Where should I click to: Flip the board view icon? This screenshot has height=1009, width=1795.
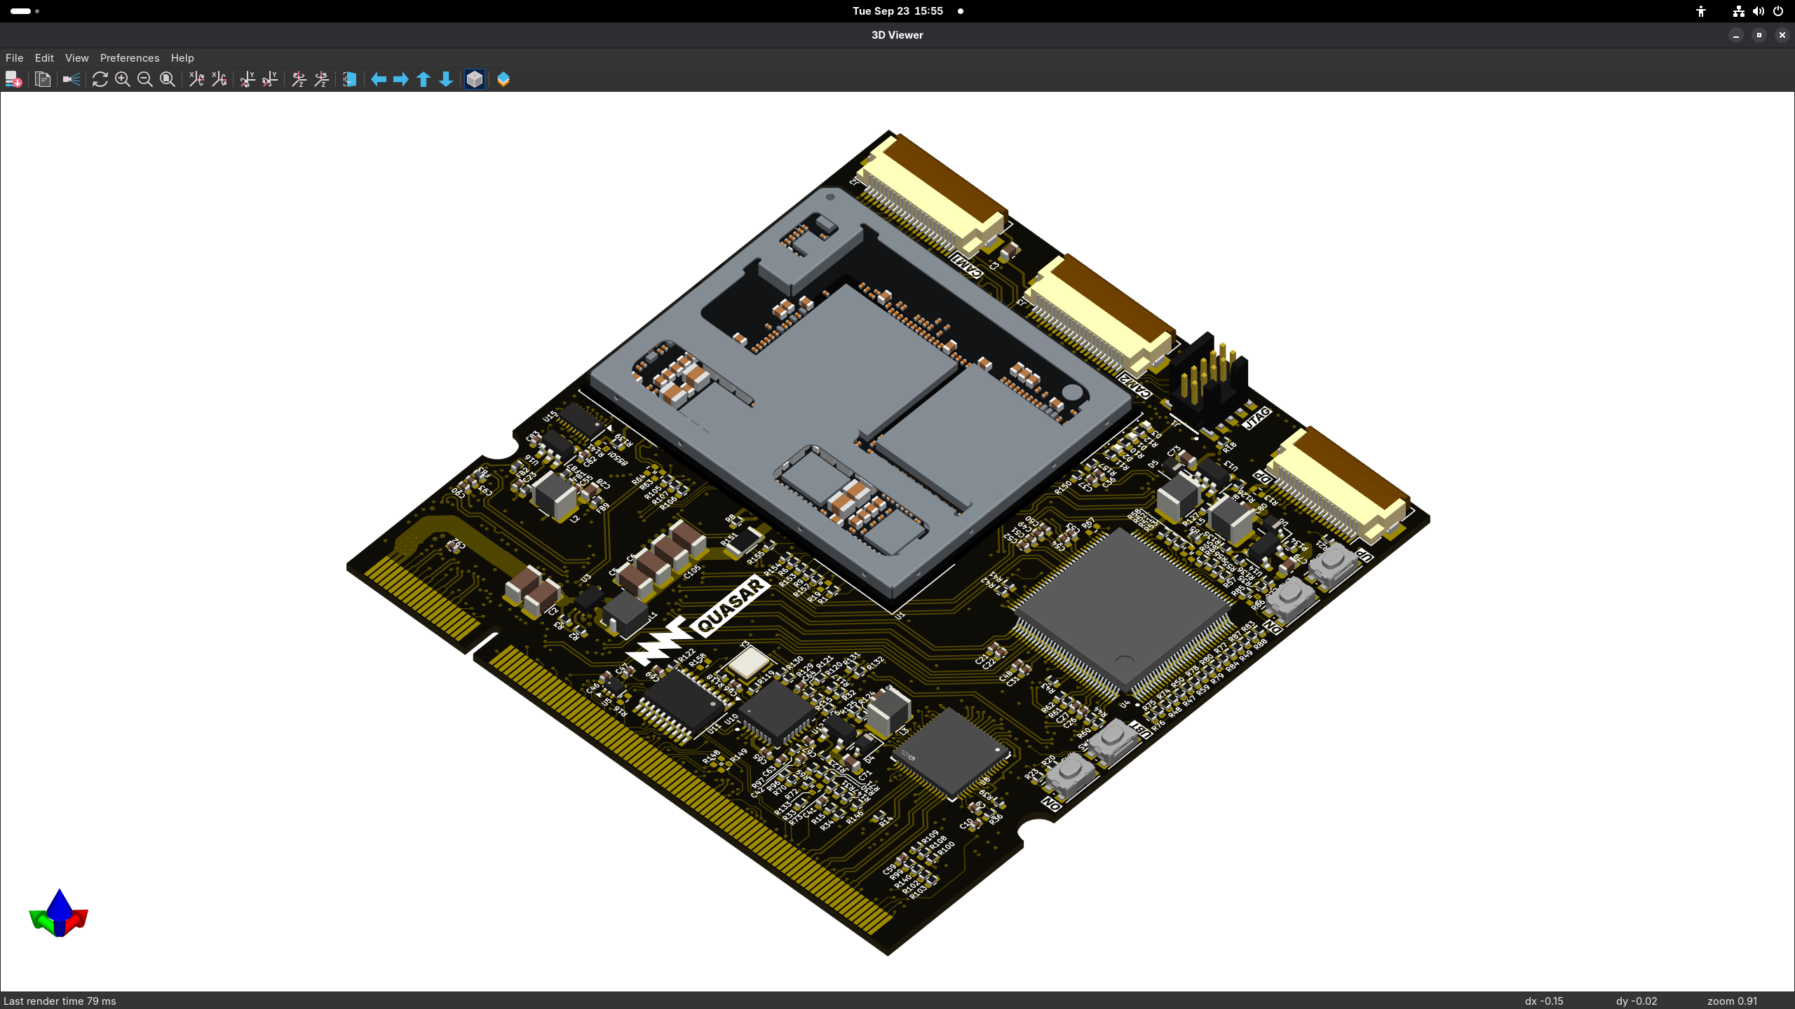[x=349, y=79]
